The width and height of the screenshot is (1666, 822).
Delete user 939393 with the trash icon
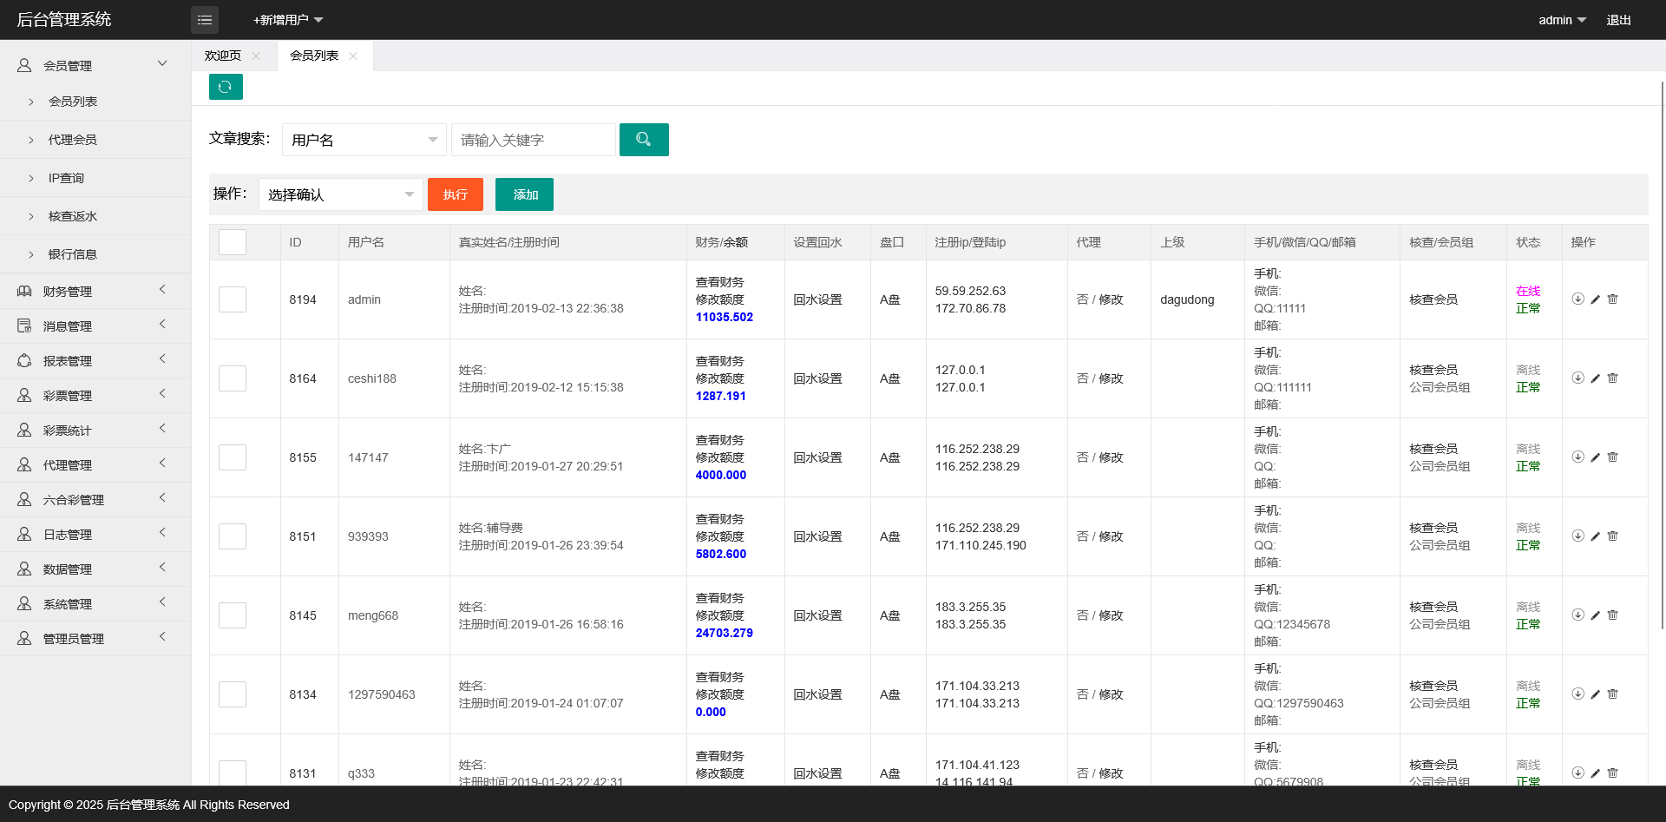pyautogui.click(x=1612, y=536)
